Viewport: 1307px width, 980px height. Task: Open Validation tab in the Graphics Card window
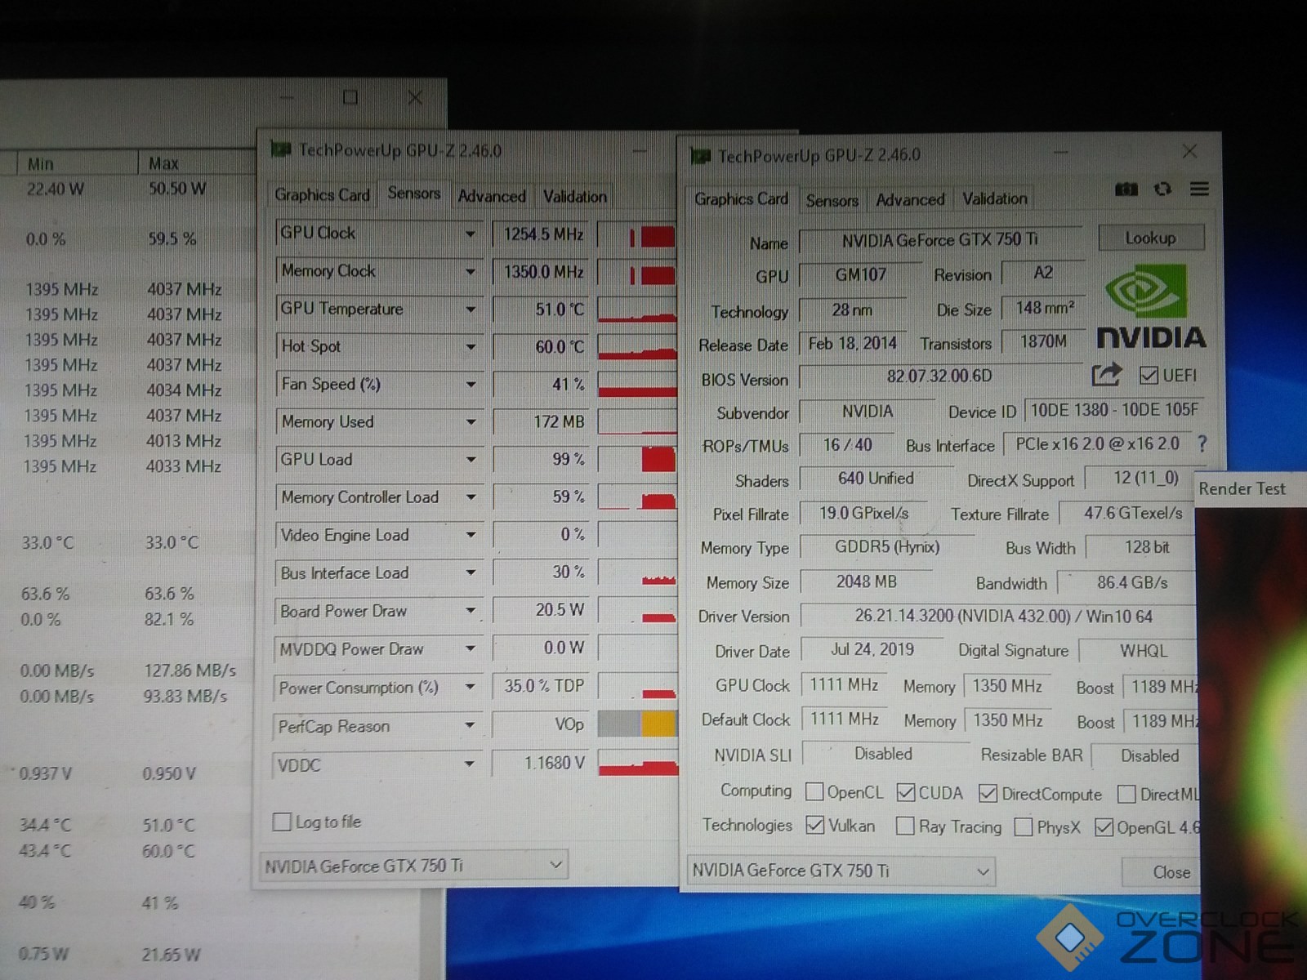click(x=994, y=198)
